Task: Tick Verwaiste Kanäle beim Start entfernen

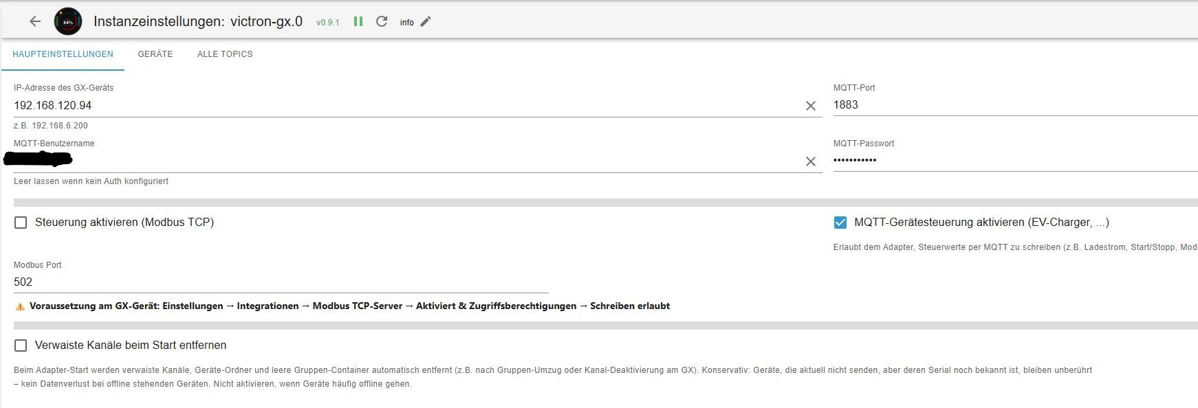Action: pos(21,345)
